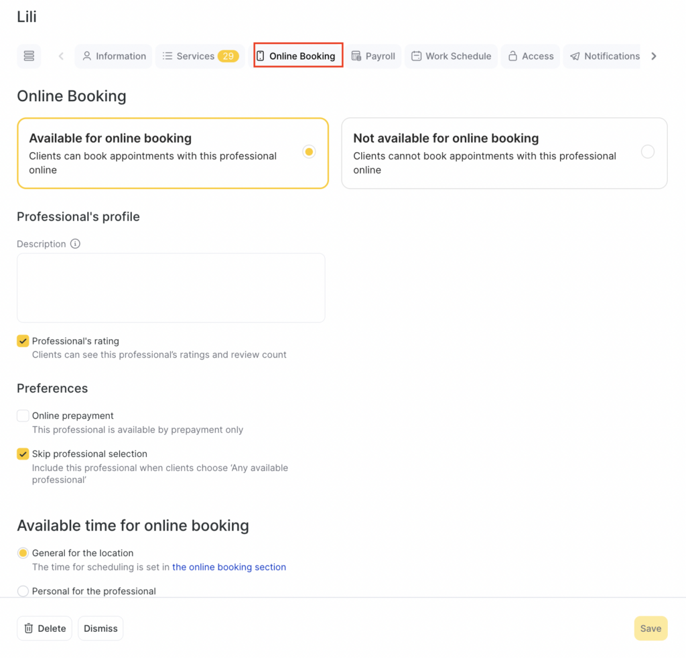
Task: Uncheck the Professional's rating checkbox
Action: [23, 341]
